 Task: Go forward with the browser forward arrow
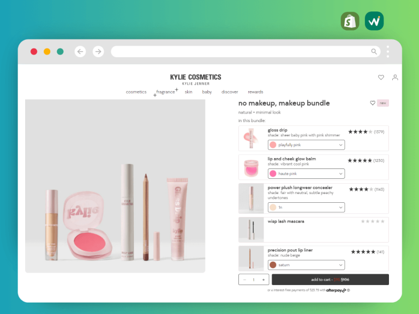98,52
